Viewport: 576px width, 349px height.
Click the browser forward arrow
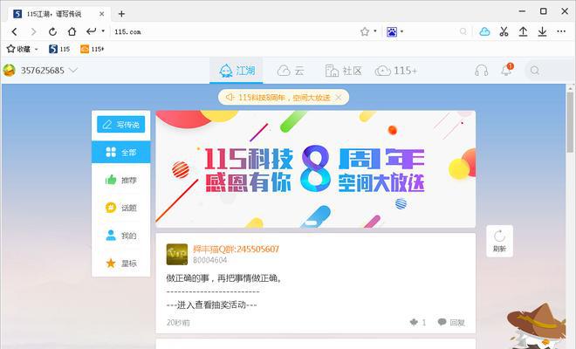[x=34, y=32]
